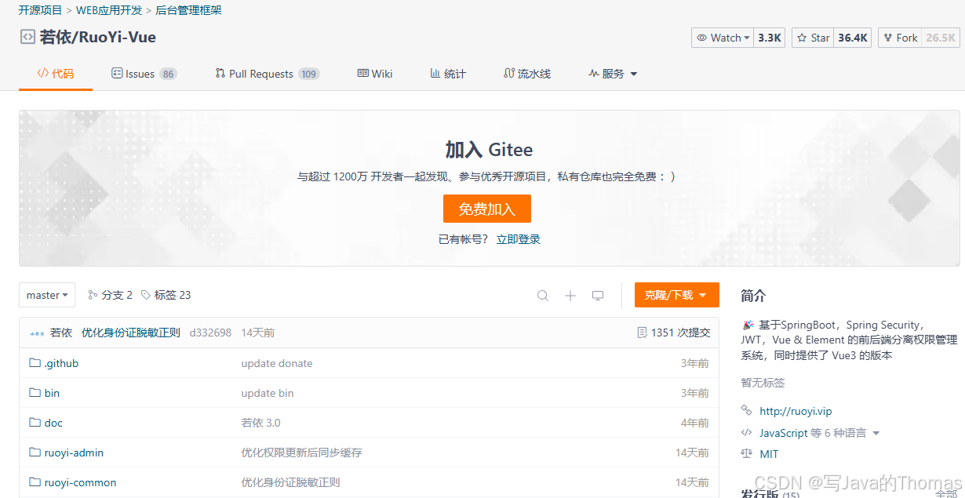This screenshot has height=498, width=965.
Task: Click the commit history icon near 1351 次提交
Action: [x=643, y=333]
